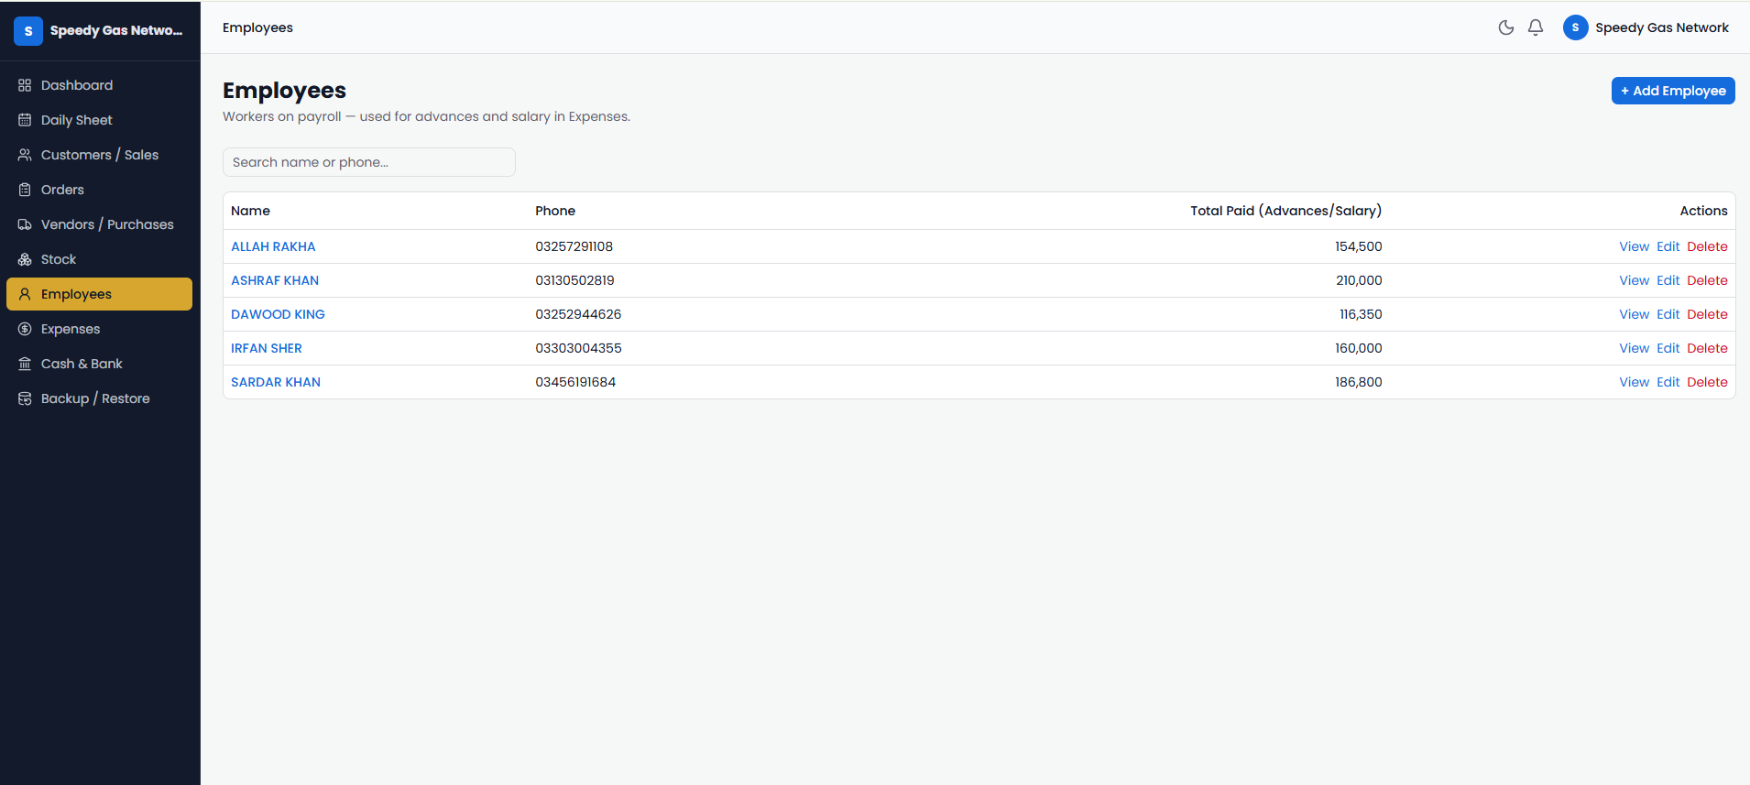This screenshot has height=785, width=1750.
Task: Click the Employees person icon in sidebar
Action: click(25, 294)
